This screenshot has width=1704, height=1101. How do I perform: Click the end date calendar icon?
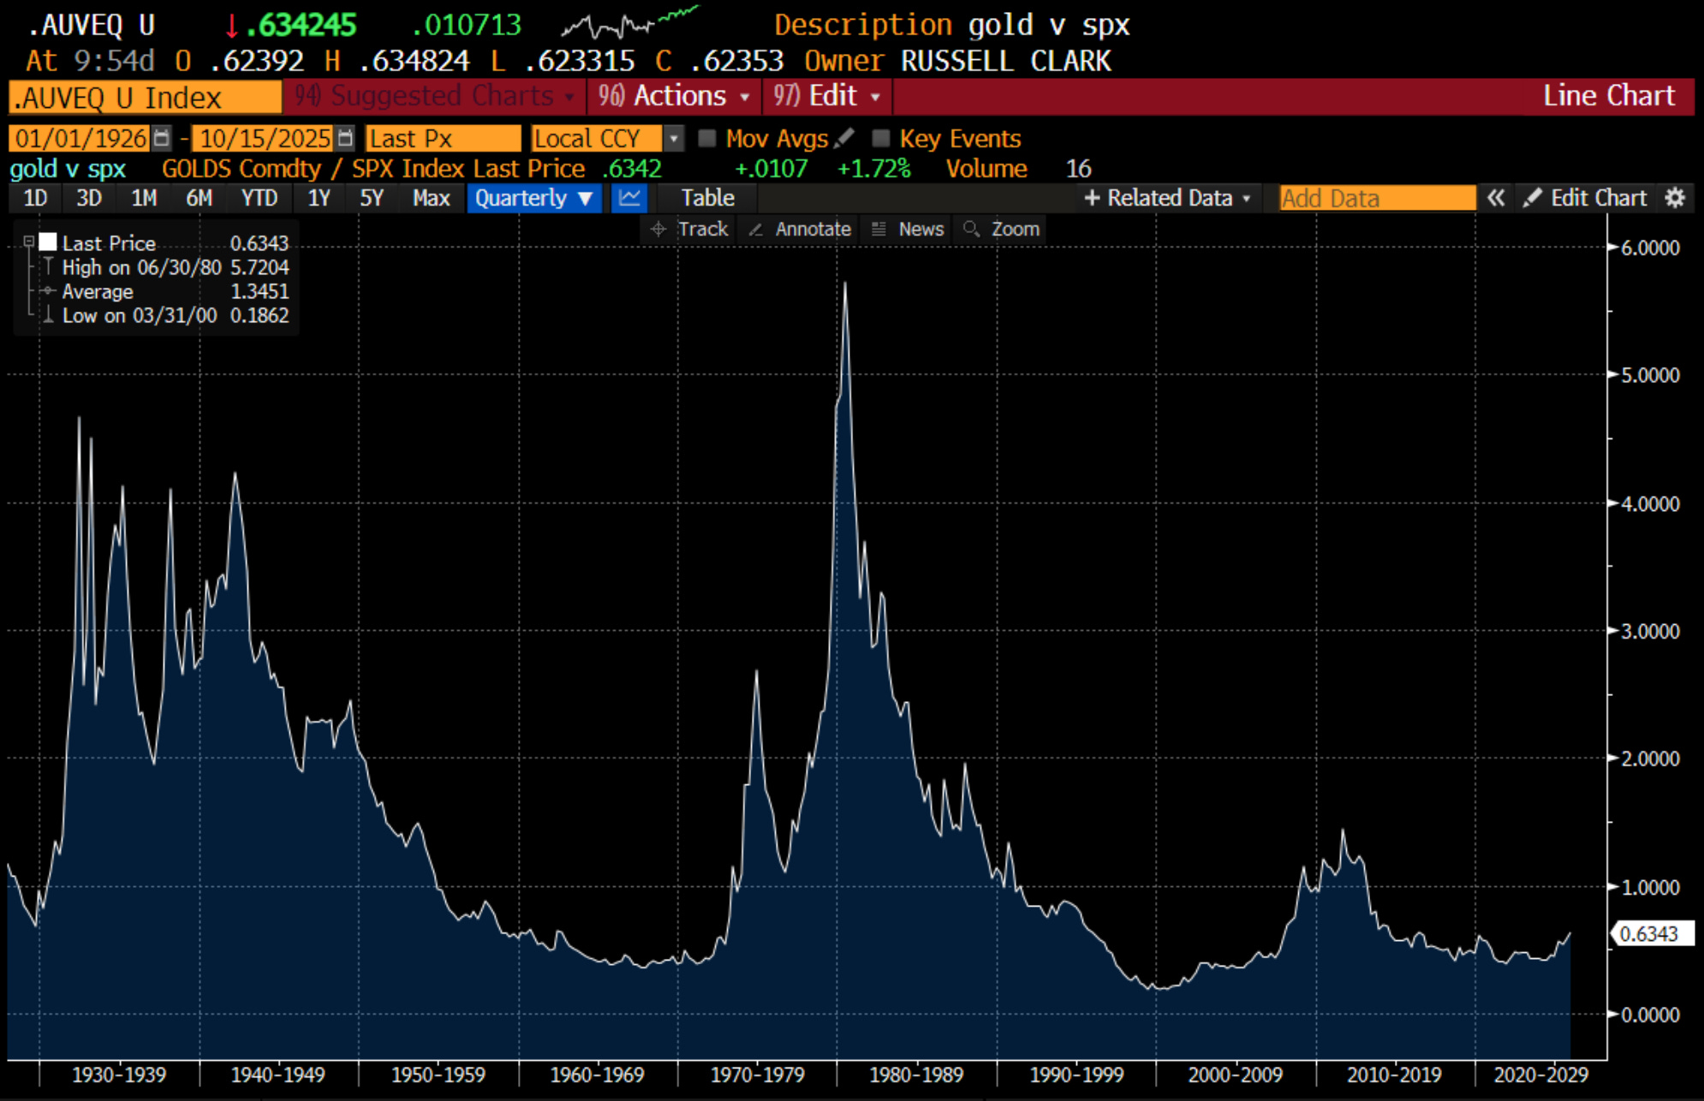click(x=344, y=138)
